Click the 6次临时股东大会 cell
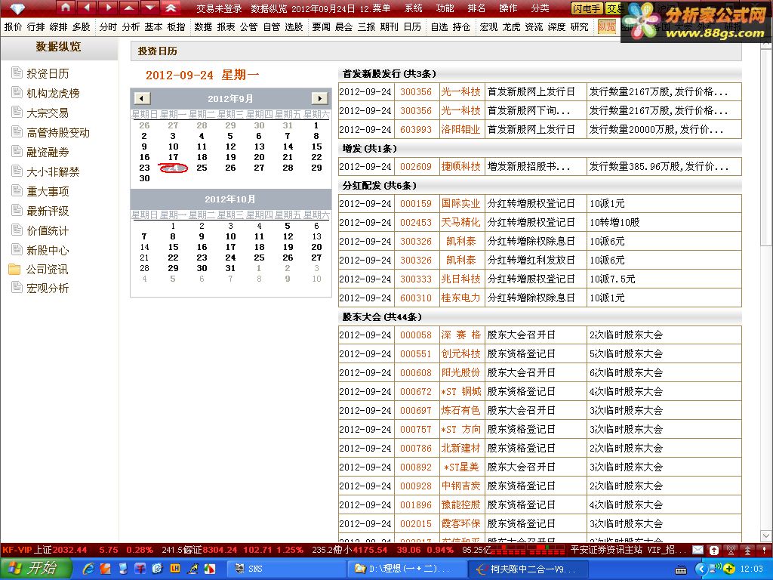This screenshot has height=580, width=773. pyautogui.click(x=664, y=373)
